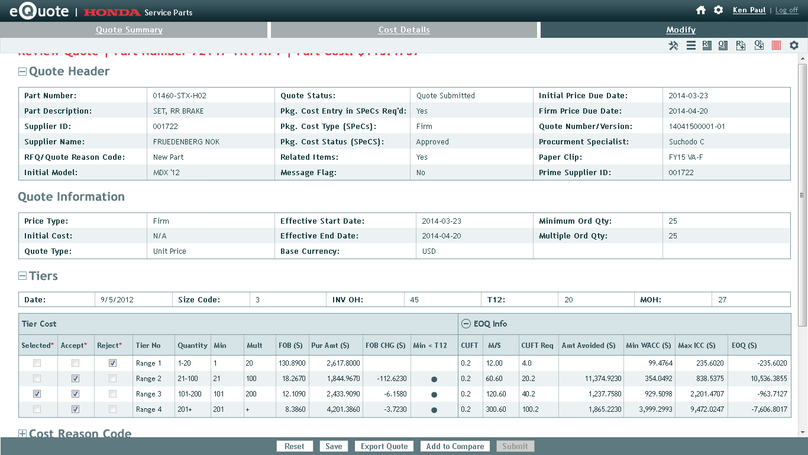Open the Cost Details tab
808x455 pixels.
tap(404, 30)
